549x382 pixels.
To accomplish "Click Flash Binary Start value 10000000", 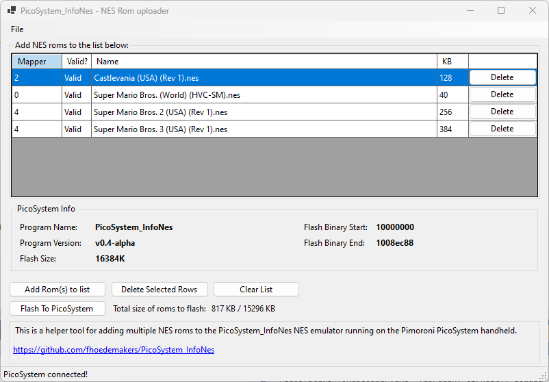I will pyautogui.click(x=395, y=227).
